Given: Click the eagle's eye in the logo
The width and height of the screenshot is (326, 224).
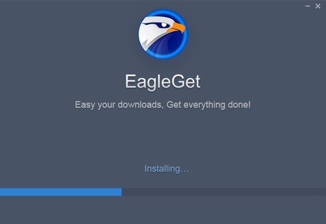Looking at the screenshot, I should pos(164,25).
